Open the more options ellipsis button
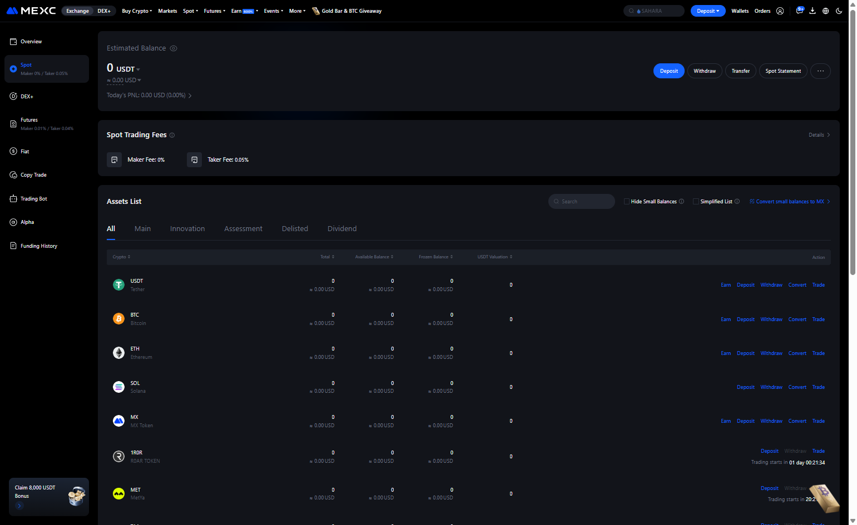 tap(820, 71)
